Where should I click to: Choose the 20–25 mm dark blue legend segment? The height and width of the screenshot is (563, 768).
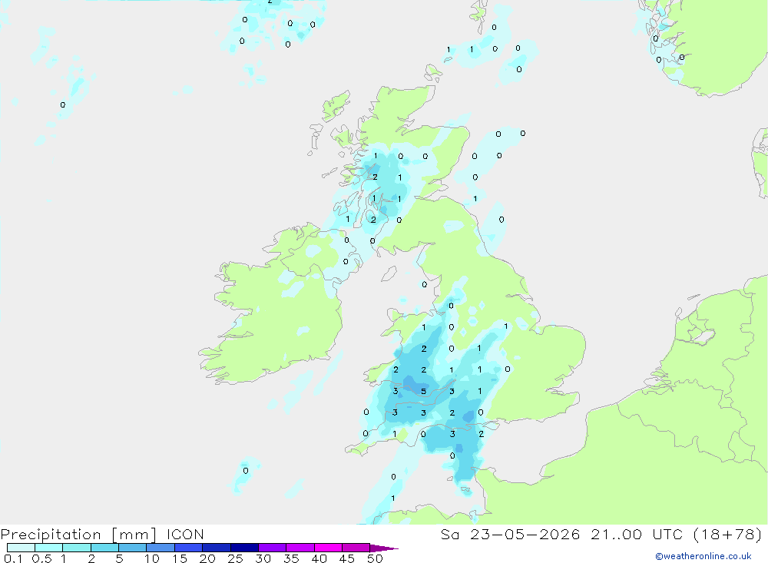[x=217, y=548]
